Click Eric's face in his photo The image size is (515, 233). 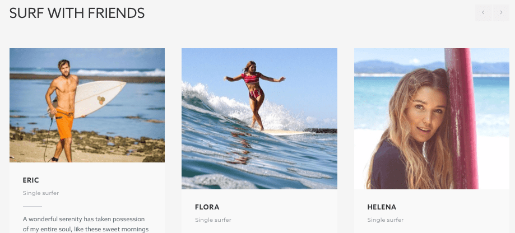(x=63, y=69)
